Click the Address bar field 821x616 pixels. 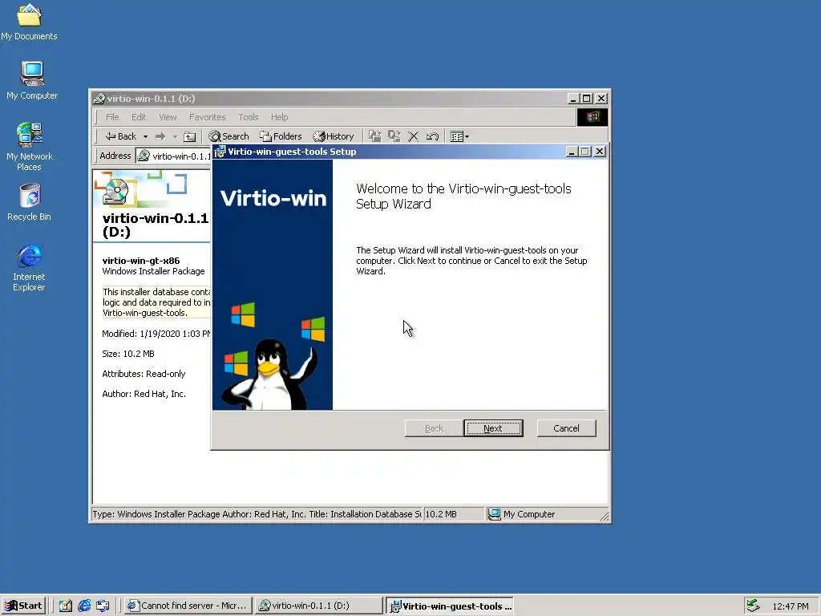(x=173, y=156)
